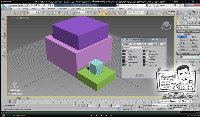Enable the Perpendicular snap checkbox

pos(126,57)
